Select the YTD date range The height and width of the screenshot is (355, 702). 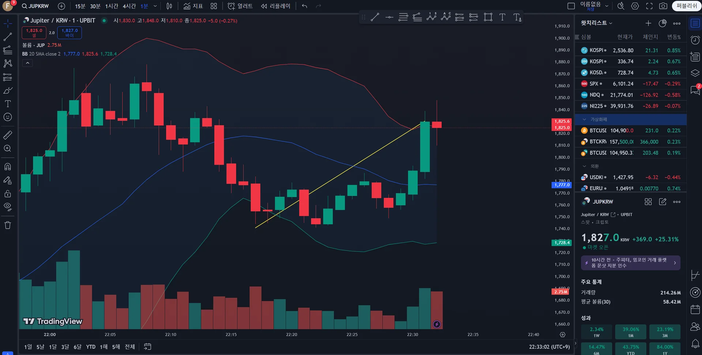[x=91, y=347]
